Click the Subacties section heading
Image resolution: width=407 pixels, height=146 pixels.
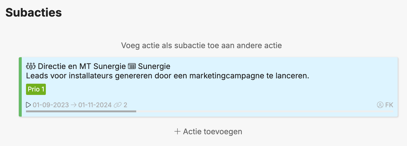(34, 13)
